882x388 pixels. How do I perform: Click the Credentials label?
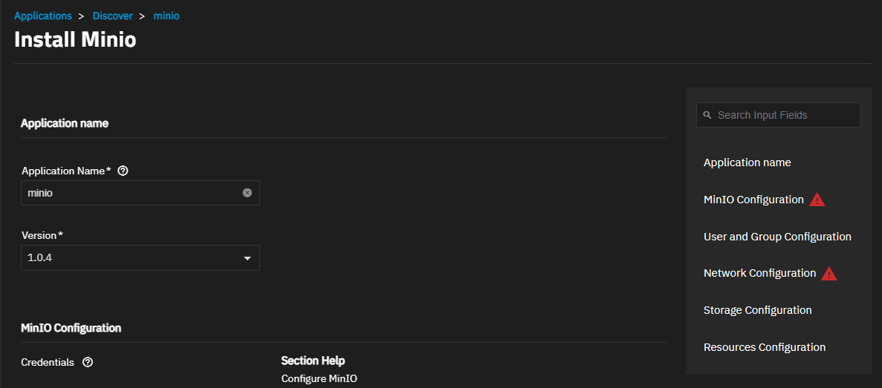coord(48,362)
